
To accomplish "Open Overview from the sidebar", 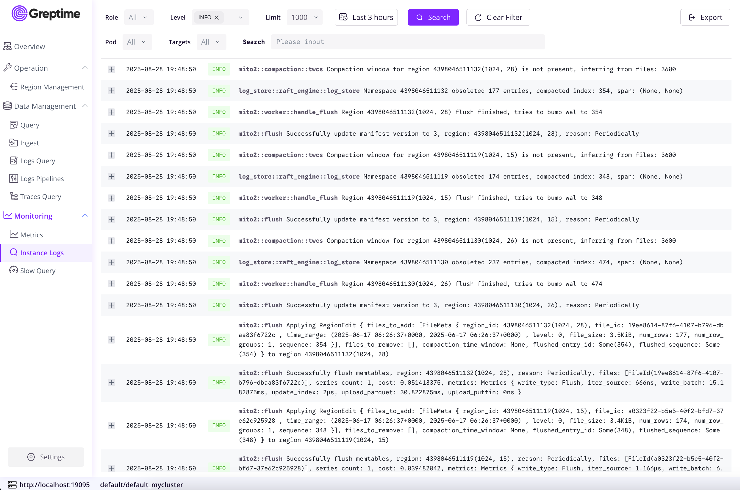I will click(x=29, y=46).
